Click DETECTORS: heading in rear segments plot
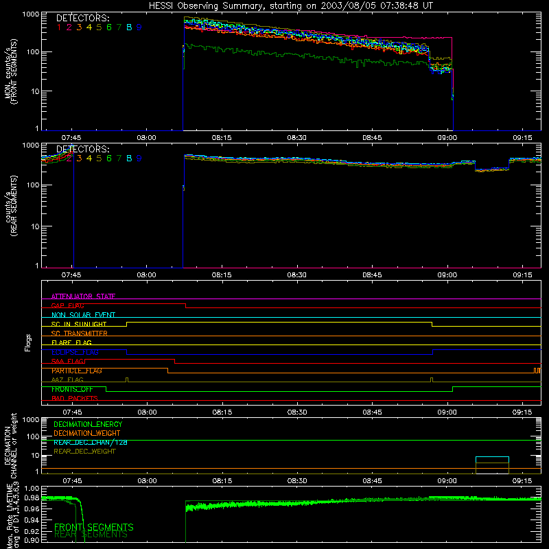 pos(83,149)
